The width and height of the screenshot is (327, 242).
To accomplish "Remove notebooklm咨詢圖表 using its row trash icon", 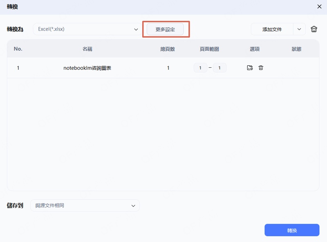I will click(x=261, y=68).
